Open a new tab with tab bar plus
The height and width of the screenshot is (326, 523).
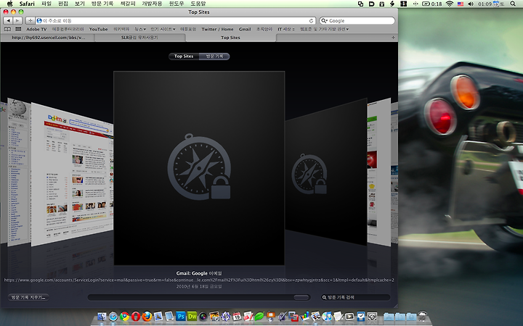pyautogui.click(x=393, y=38)
